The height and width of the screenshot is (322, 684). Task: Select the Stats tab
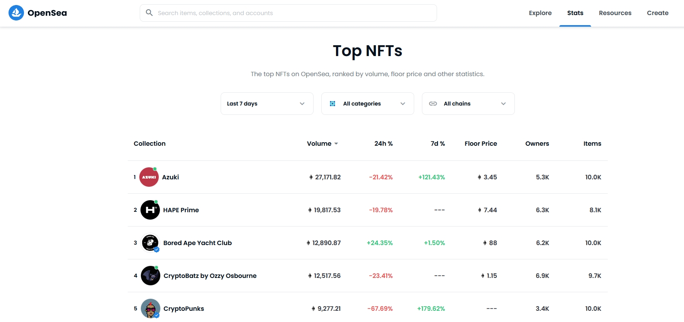(575, 13)
